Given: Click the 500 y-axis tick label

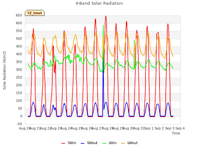Looking at the screenshot, I should click(19, 38).
